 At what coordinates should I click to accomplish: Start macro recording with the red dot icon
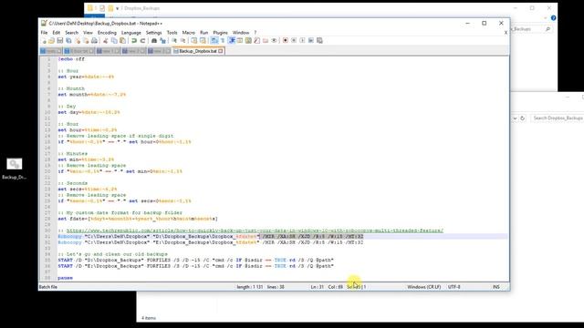(x=286, y=40)
